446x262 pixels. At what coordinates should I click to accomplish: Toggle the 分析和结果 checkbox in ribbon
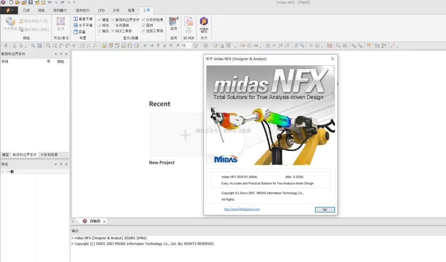pos(143,20)
